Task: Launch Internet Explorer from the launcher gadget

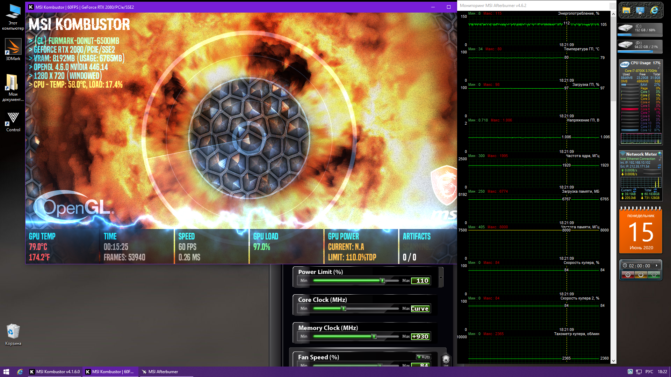Action: coord(654,10)
